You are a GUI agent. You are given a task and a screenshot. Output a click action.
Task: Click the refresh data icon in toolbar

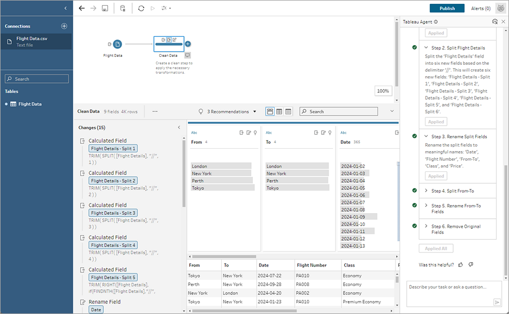(x=141, y=8)
